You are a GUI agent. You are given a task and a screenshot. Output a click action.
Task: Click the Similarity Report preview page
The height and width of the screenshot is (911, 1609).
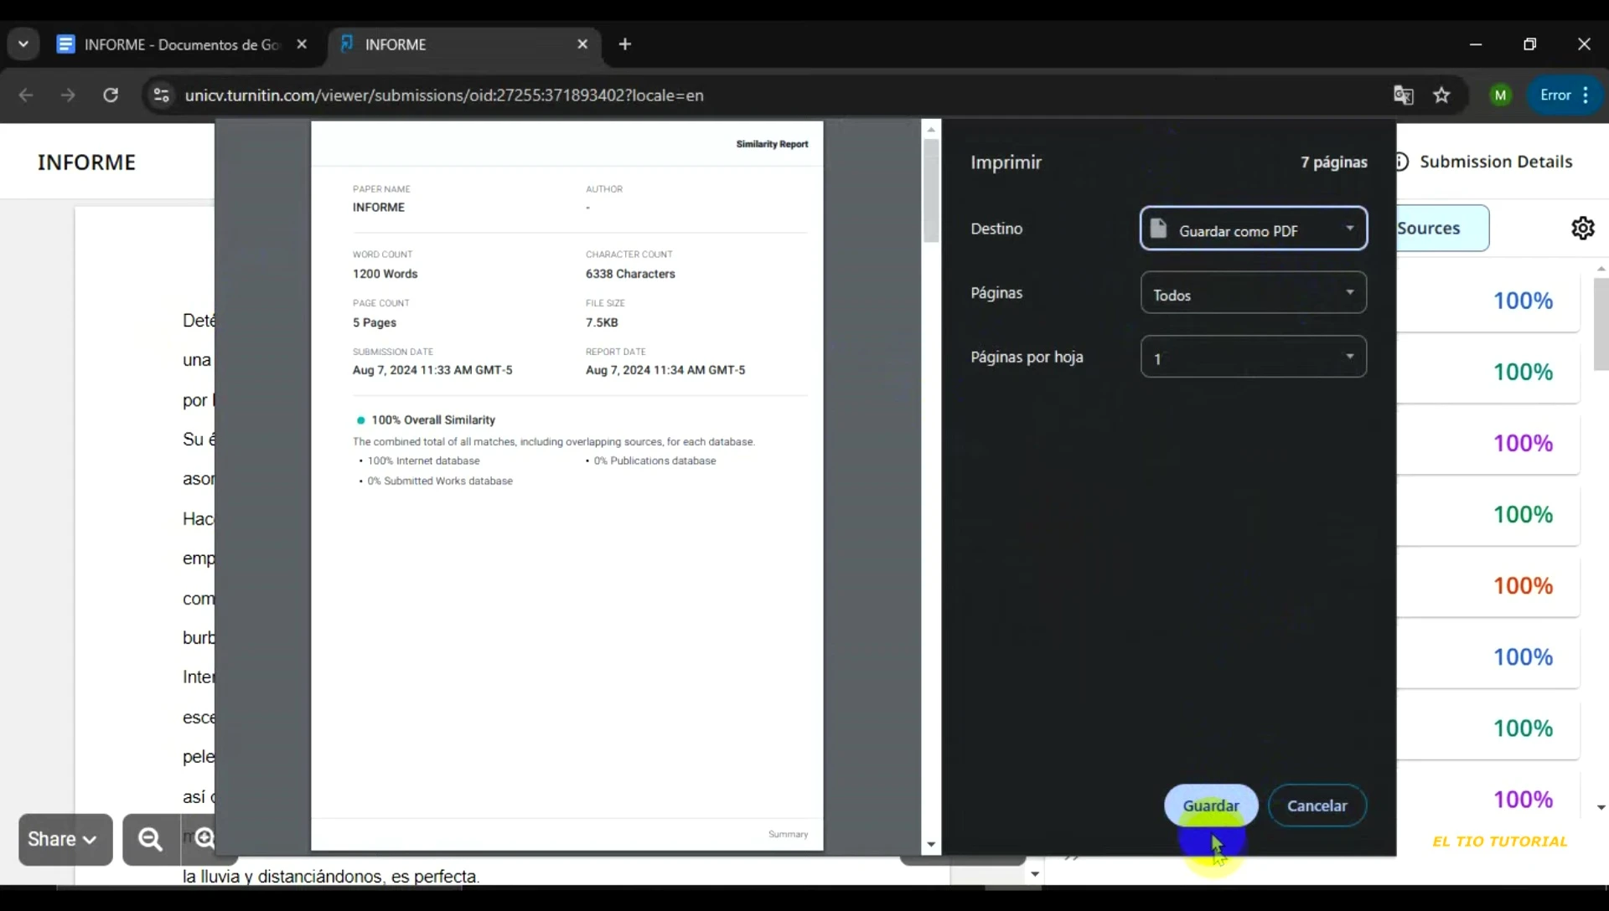pos(567,486)
